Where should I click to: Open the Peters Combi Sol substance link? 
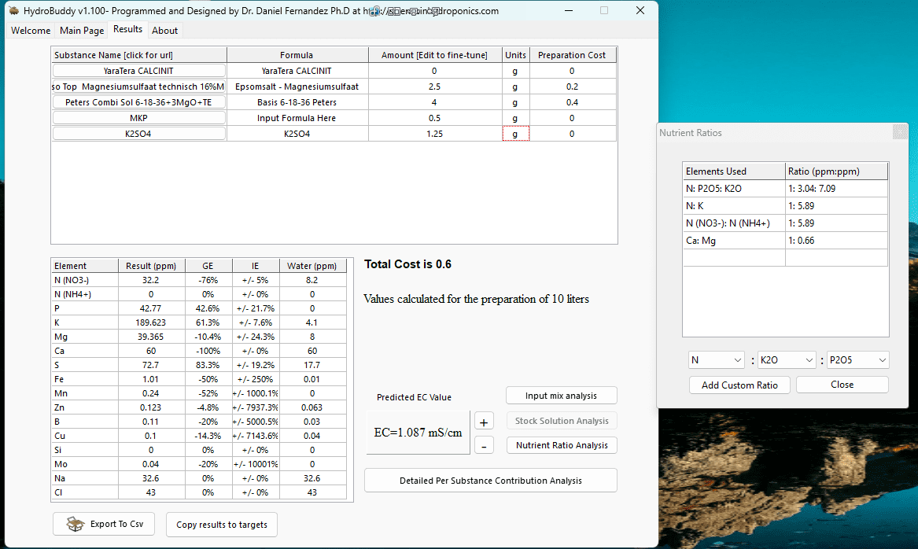click(138, 102)
